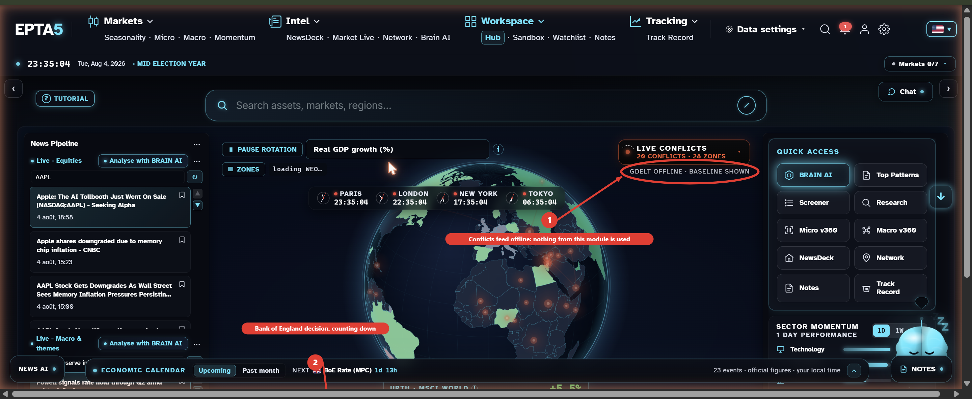Image resolution: width=972 pixels, height=399 pixels.
Task: Open the NOTES floating button
Action: (x=921, y=370)
